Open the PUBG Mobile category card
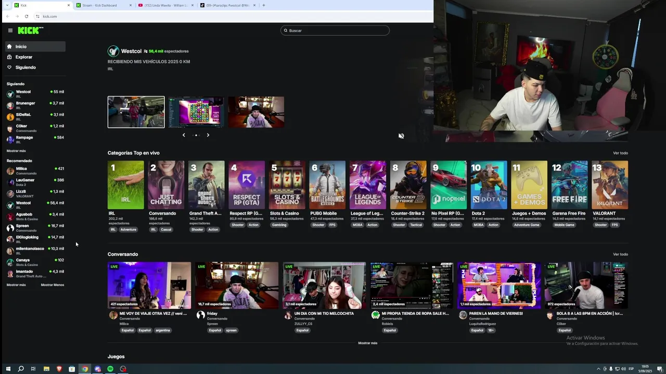The width and height of the screenshot is (666, 374). (327, 185)
